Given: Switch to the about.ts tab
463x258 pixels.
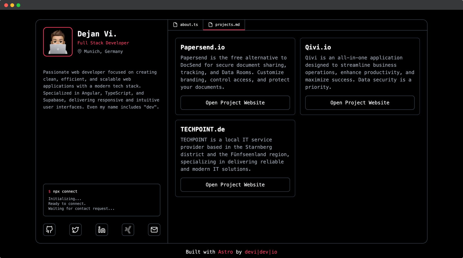Looking at the screenshot, I should click(x=185, y=25).
